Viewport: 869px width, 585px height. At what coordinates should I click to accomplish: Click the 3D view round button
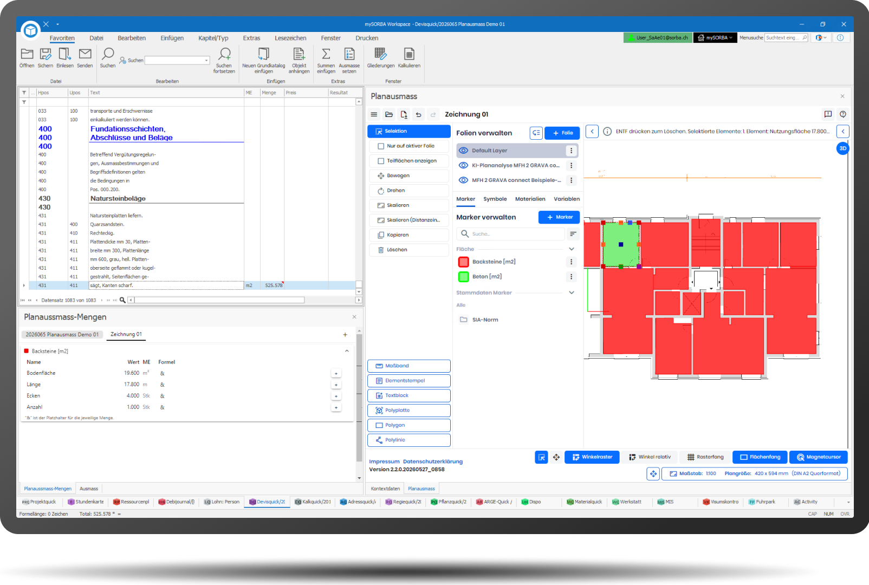pos(842,148)
